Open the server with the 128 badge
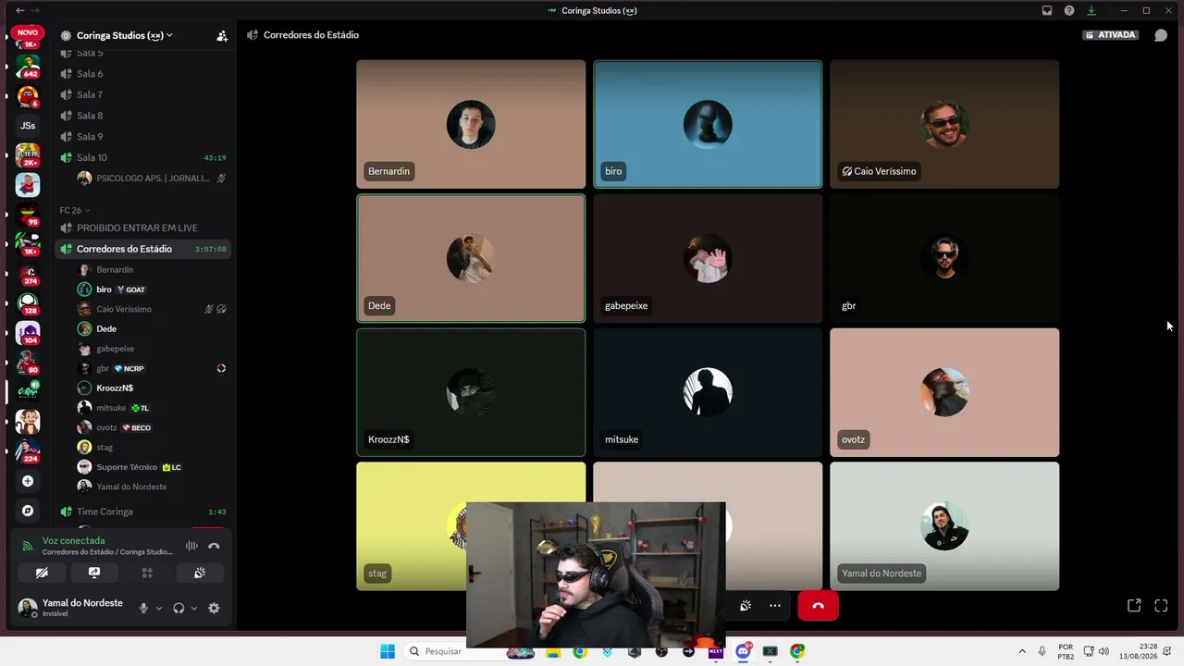 click(x=28, y=303)
